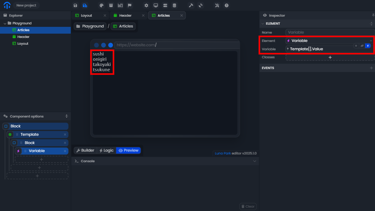Click the database cylinder toolbar icon
This screenshot has width=375, height=211.
[175, 6]
